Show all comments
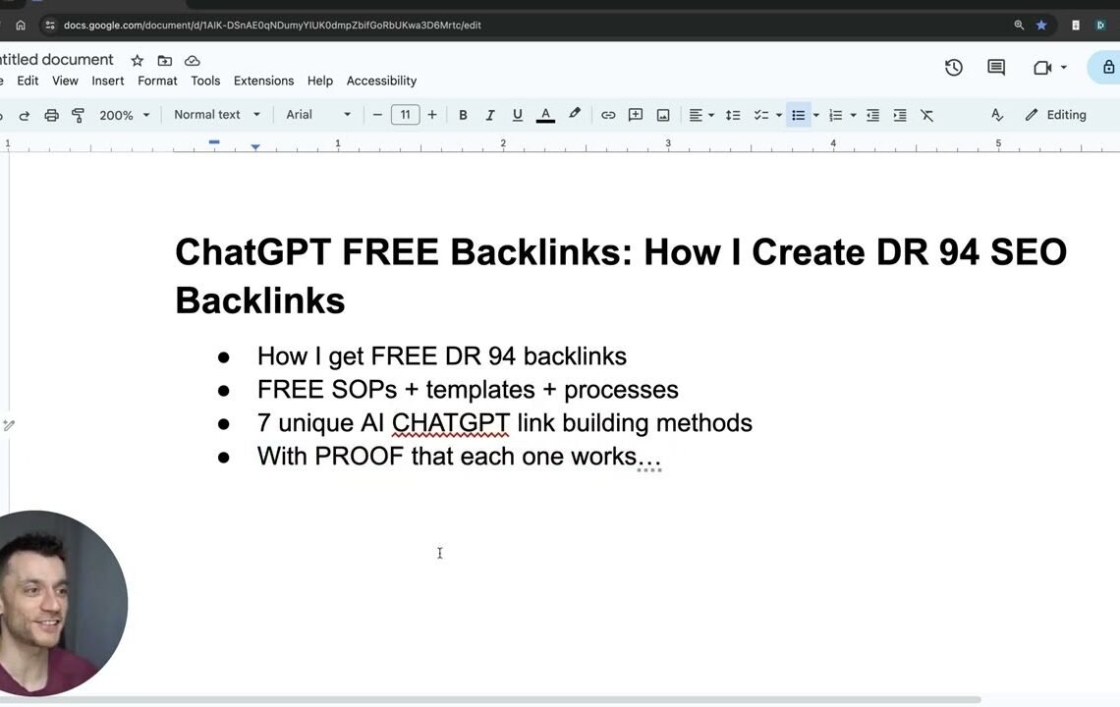The image size is (1120, 707). coord(996,68)
